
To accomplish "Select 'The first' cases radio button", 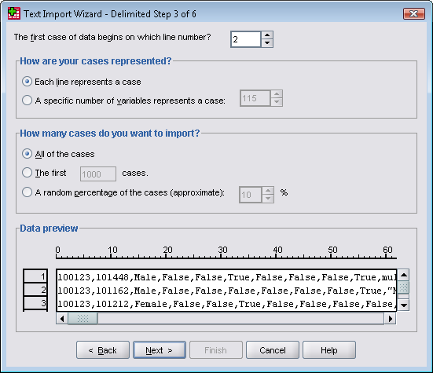I will (27, 173).
